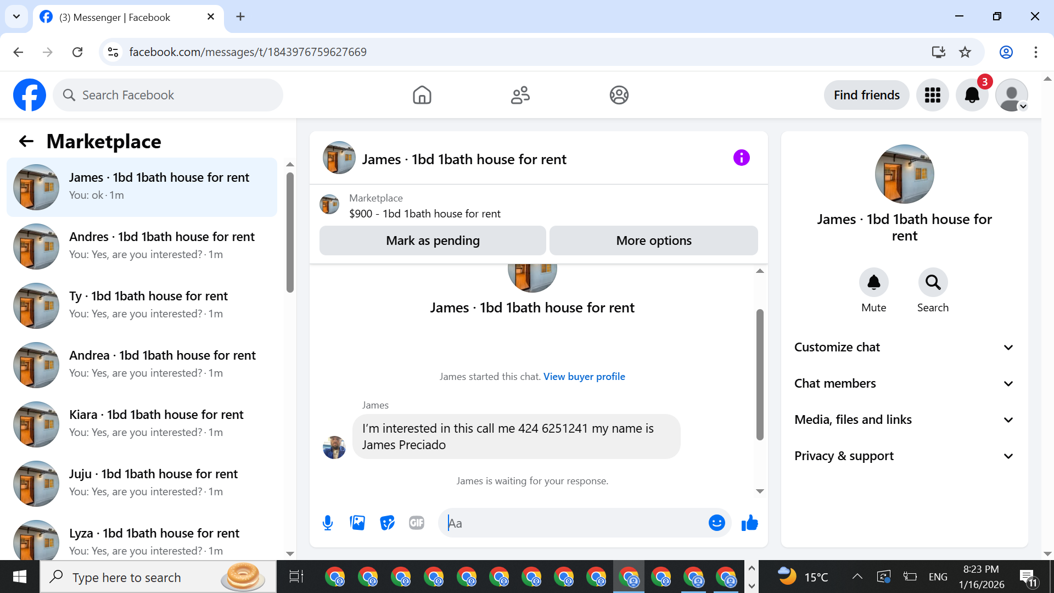Expand Media, files and links section
The image size is (1054, 593).
coord(904,419)
